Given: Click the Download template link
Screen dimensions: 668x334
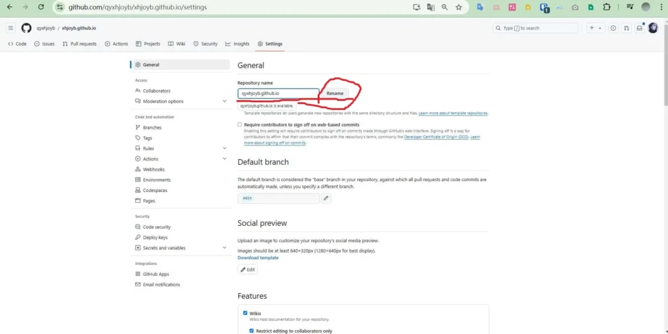Looking at the screenshot, I should (258, 258).
